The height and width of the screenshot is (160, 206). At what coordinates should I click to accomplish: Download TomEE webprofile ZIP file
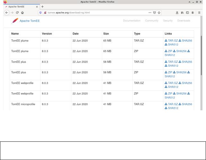coord(169,94)
